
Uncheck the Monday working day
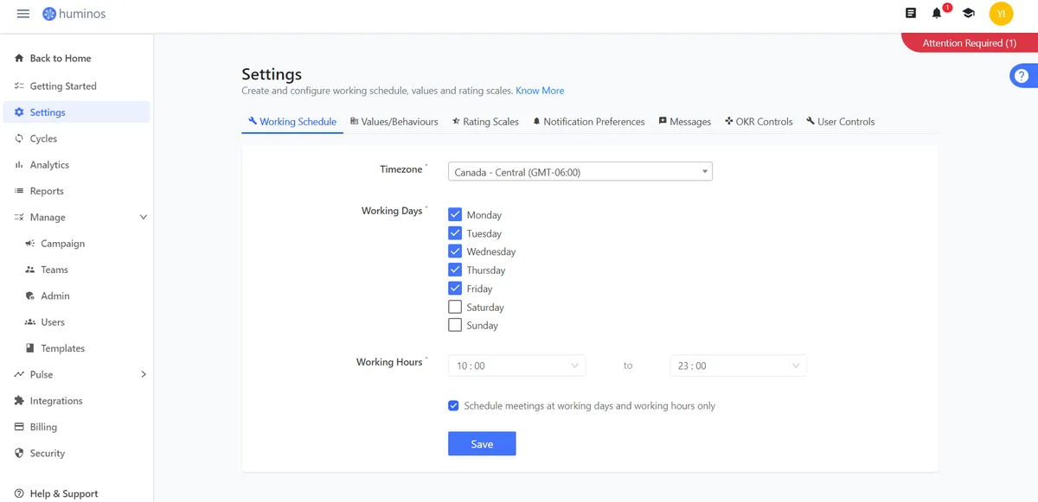click(455, 214)
